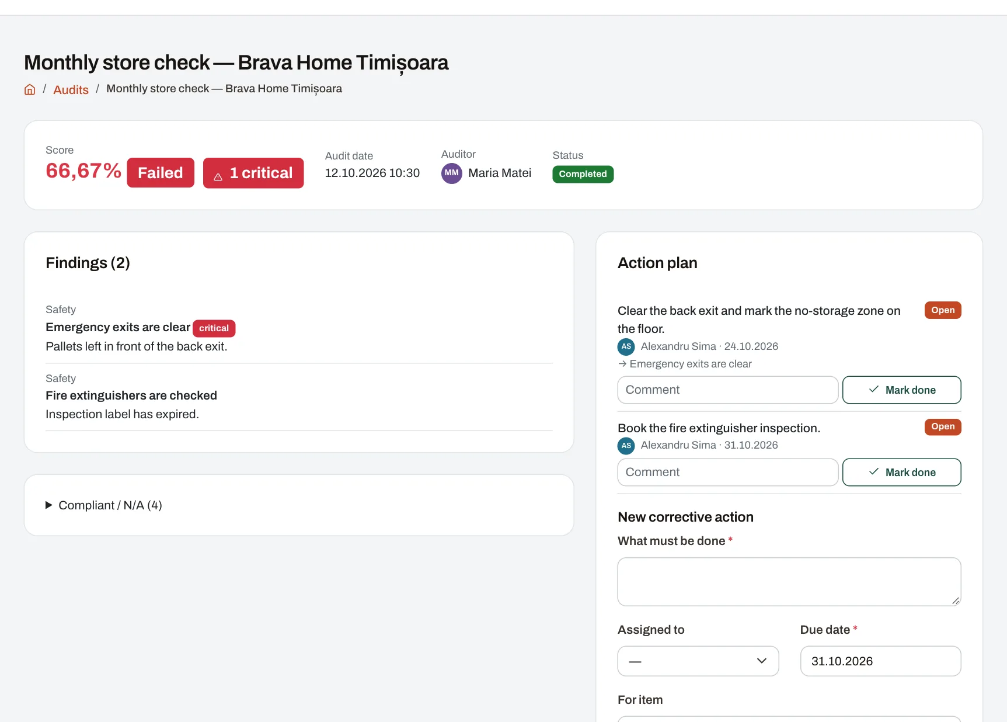Click the AS avatar on extinguisher inspection action
This screenshot has width=1007, height=722.
point(626,446)
